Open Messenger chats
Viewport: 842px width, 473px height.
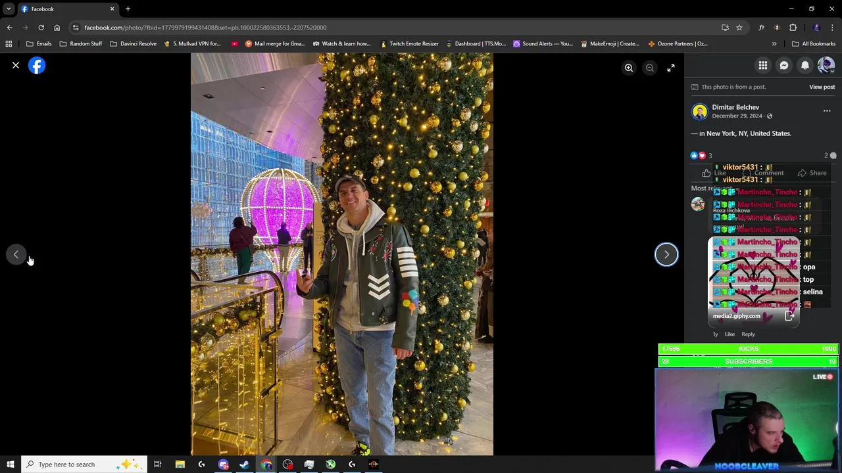(x=784, y=66)
